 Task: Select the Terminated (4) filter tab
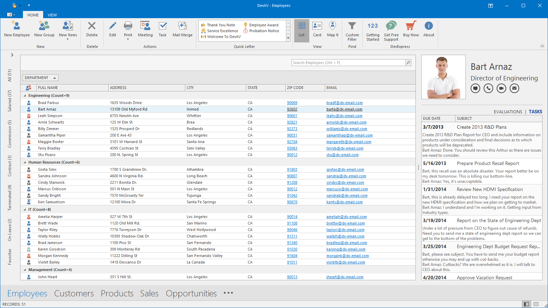click(10, 197)
